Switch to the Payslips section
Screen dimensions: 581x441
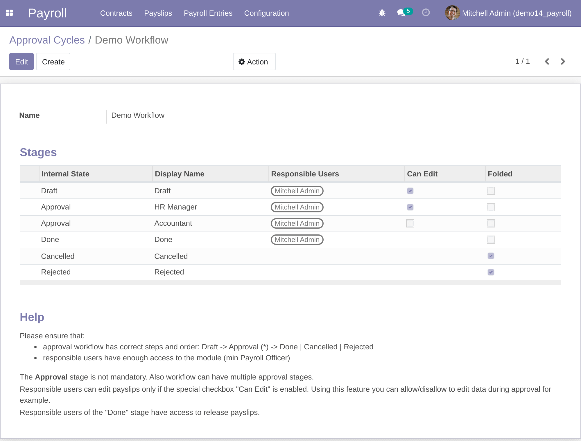(x=158, y=13)
